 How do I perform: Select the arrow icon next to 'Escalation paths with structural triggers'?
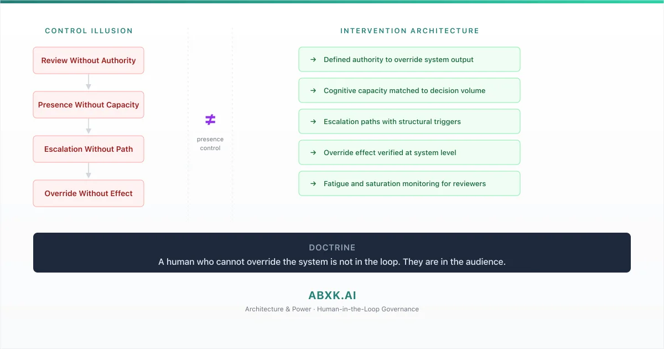[313, 121]
